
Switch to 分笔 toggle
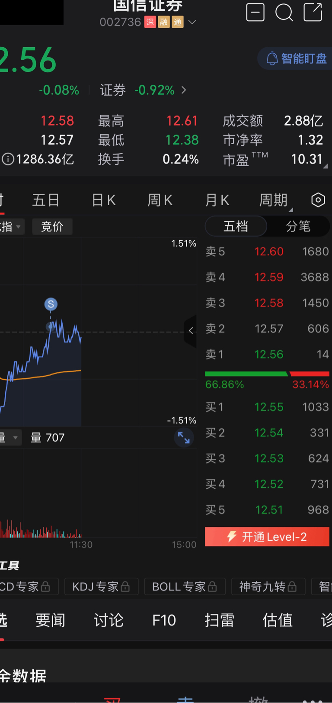298,226
